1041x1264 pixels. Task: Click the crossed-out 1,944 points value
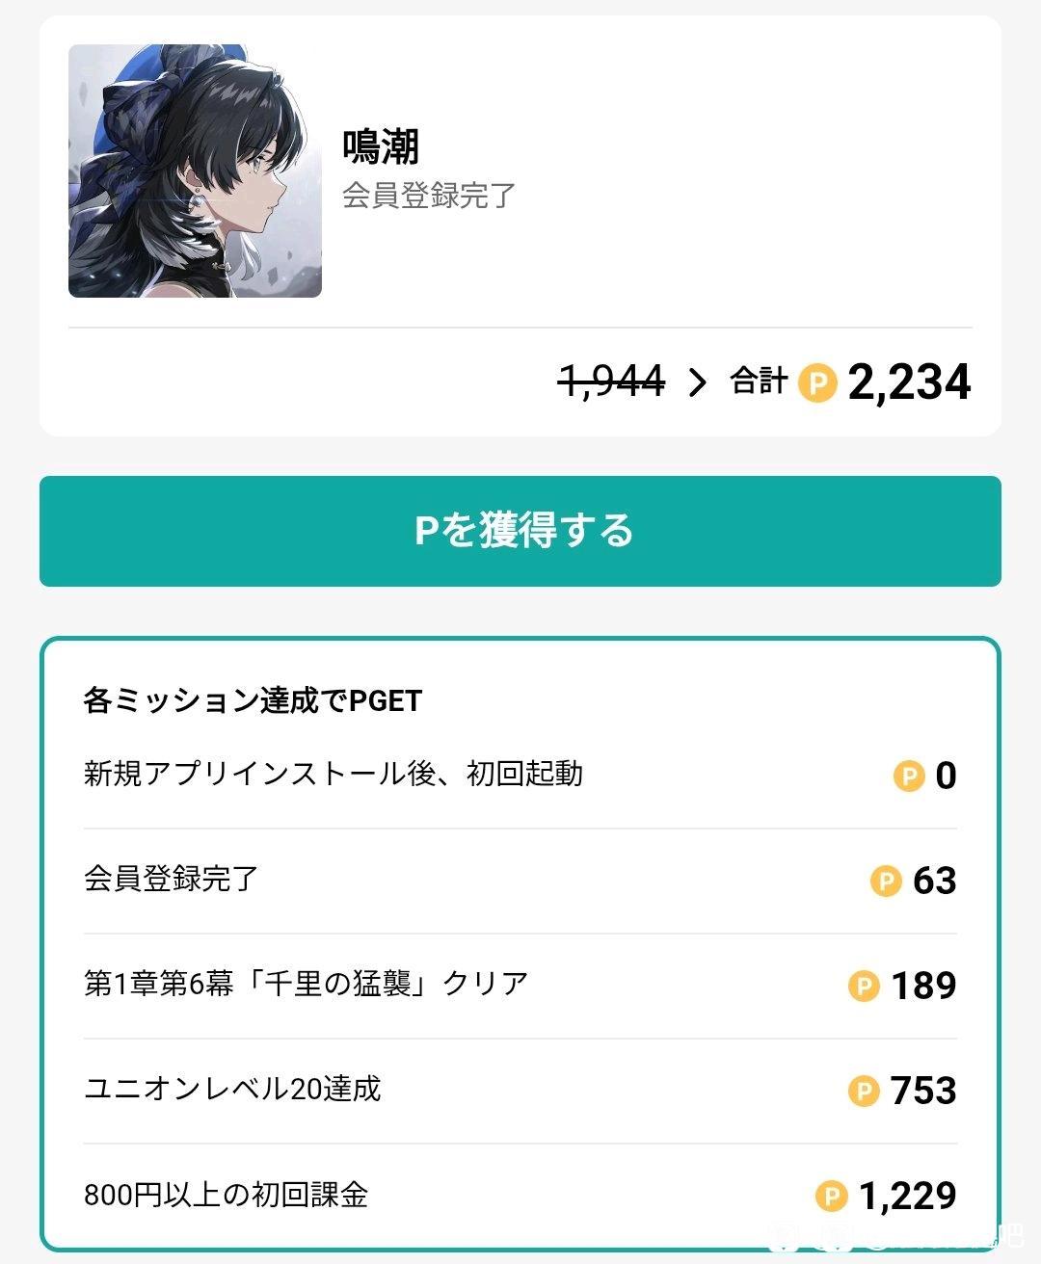click(x=612, y=382)
